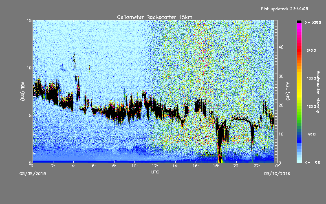This screenshot has height=204, width=326.
Task: Click the 30 kft tick label
Action: pyautogui.click(x=281, y=76)
